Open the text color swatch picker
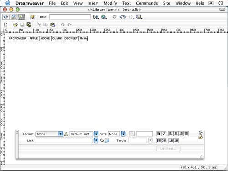228x171 pixels. [x=131, y=134]
